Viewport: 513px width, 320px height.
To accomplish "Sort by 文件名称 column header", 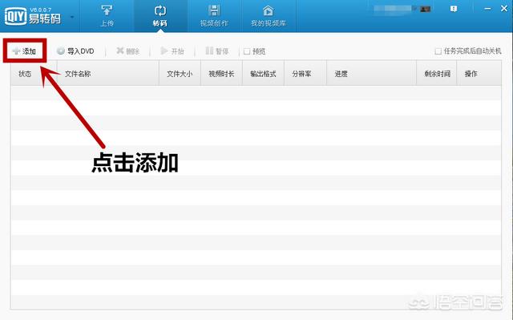I will [x=108, y=74].
